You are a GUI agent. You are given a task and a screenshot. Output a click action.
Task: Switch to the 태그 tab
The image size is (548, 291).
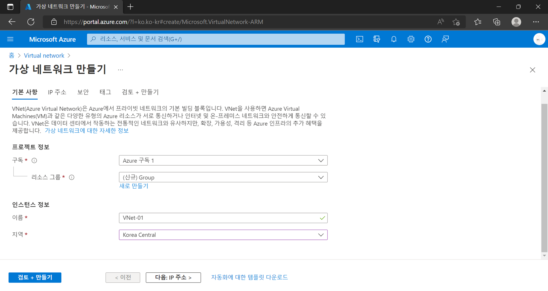pyautogui.click(x=105, y=92)
